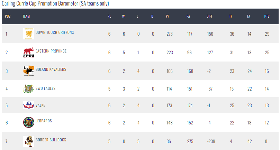Viewport: 280px width, 150px height.
Task: Open the Border Bulldogs team name
Action: (51, 140)
